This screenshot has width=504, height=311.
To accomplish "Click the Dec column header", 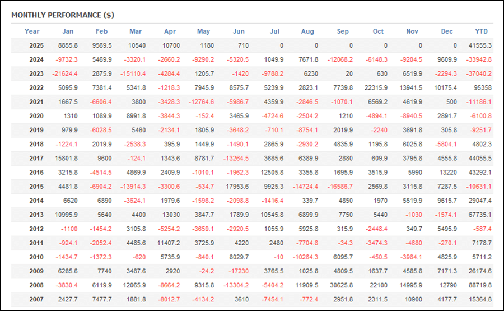I will point(447,31).
